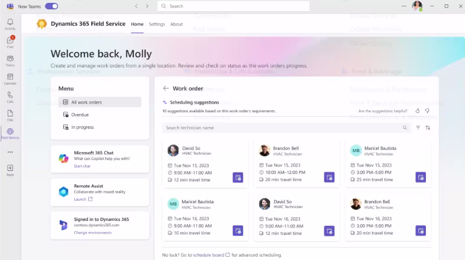Open Chat from the left rail
Screen dimensions: 465x260
(10, 42)
